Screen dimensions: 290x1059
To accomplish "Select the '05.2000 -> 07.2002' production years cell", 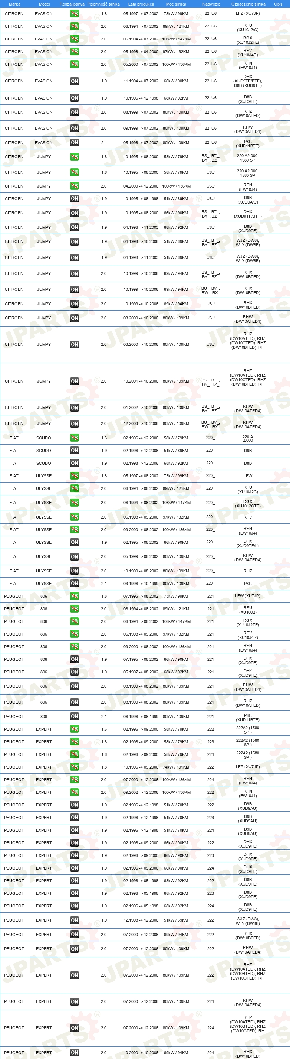I will pos(141,65).
